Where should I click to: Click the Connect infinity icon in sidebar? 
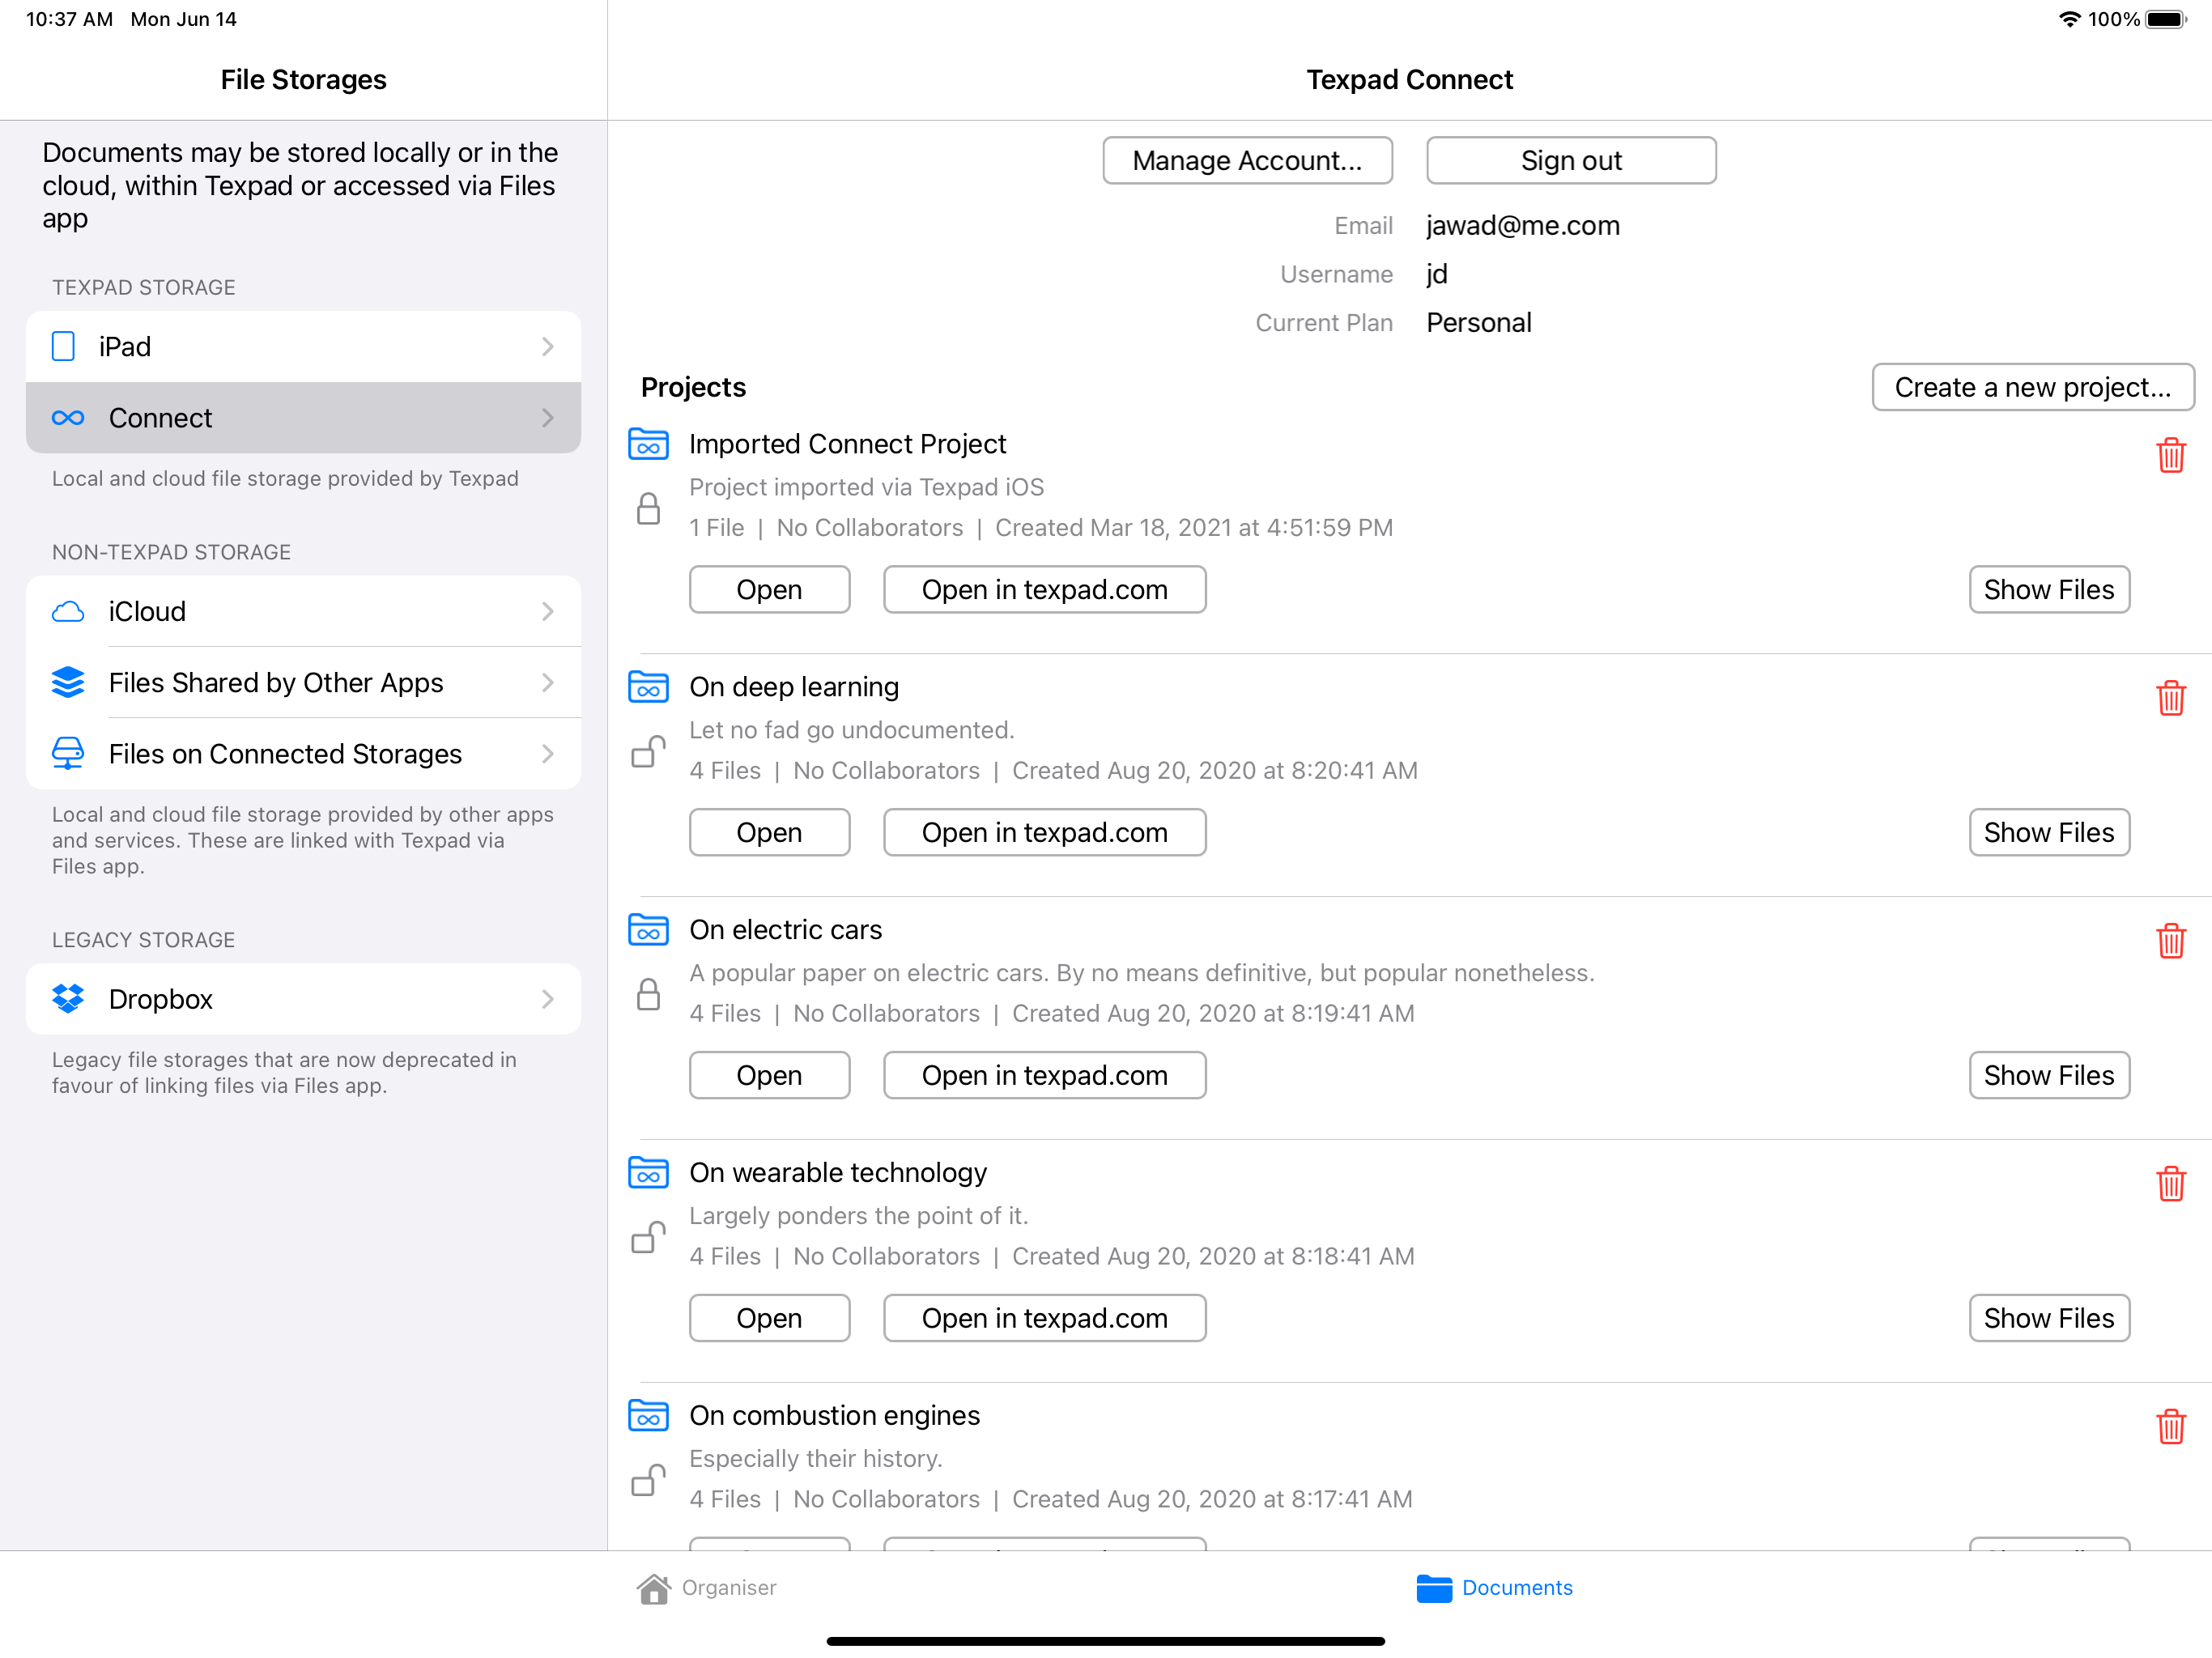point(68,418)
